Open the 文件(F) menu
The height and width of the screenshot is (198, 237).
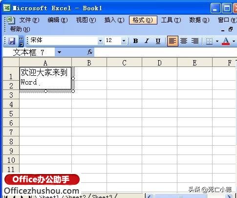click(29, 20)
